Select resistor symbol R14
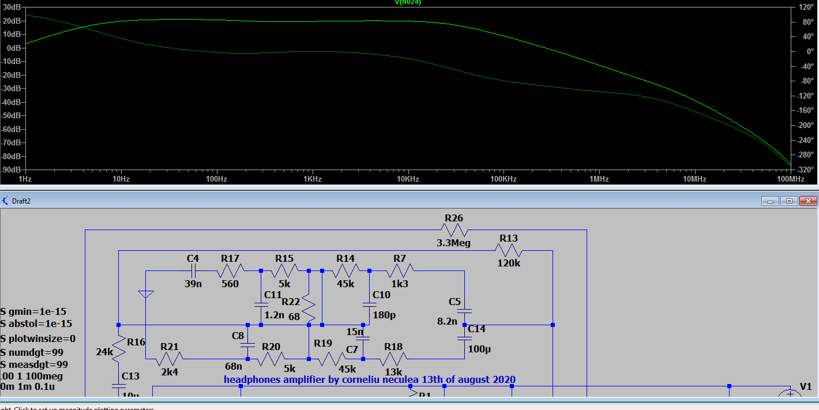Image resolution: width=819 pixels, height=410 pixels. coord(345,270)
